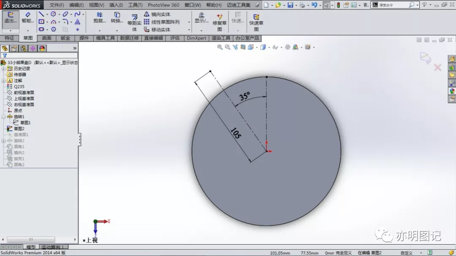This screenshot has width=456, height=256.
Task: Open the 编辑(E) menu
Action: pos(76,5)
